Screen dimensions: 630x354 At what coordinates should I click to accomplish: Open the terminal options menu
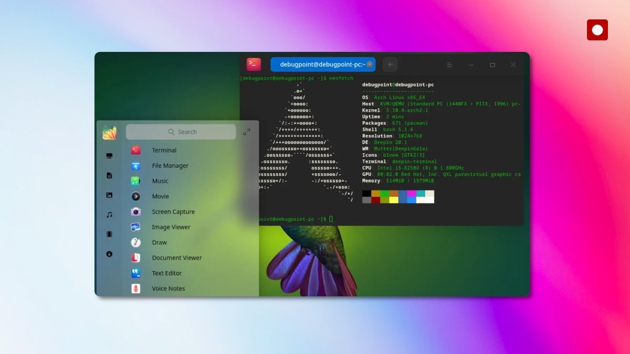449,65
